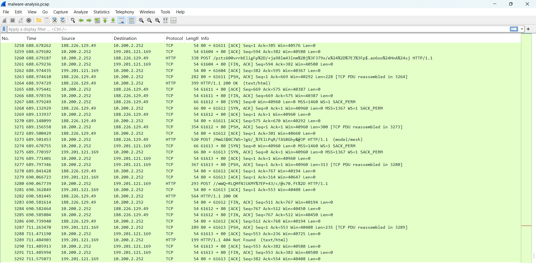Apply display filter blue arrow
Screen dimensions: 536x263
(x=514, y=29)
